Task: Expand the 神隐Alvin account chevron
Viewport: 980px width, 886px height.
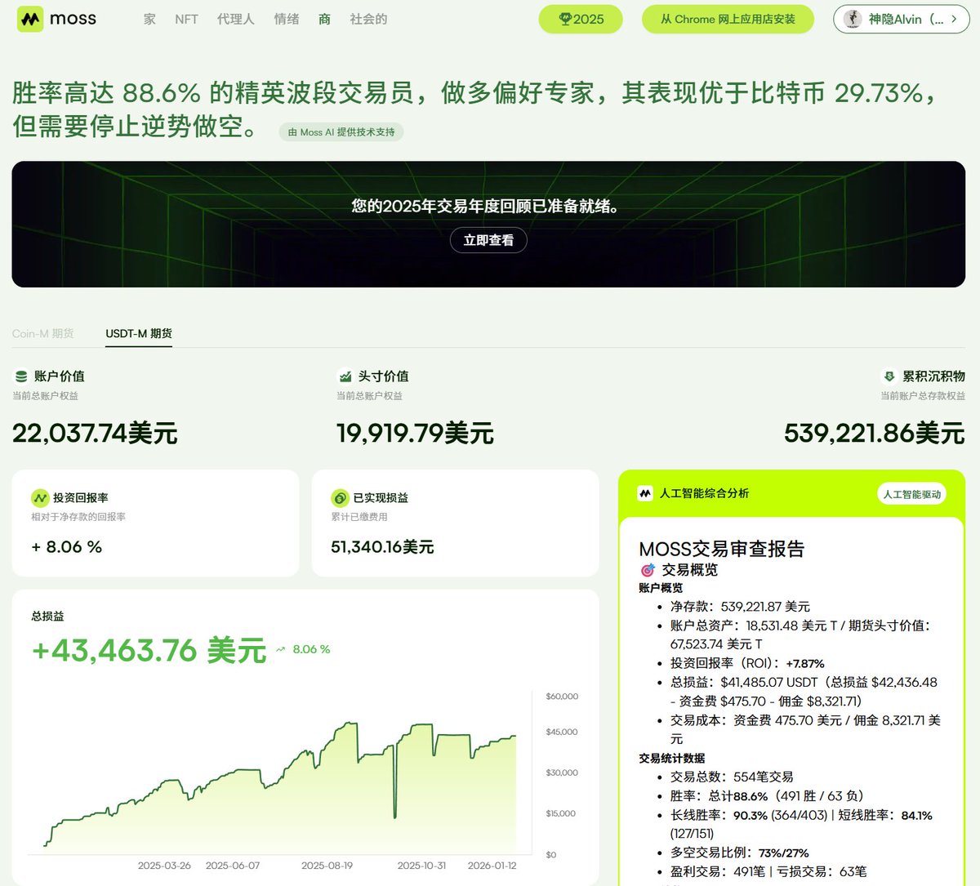Action: pos(954,19)
